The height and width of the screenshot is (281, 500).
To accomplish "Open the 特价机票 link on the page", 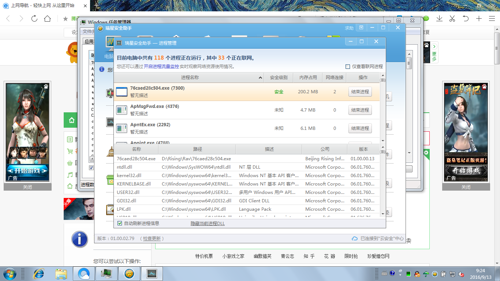I will click(204, 256).
